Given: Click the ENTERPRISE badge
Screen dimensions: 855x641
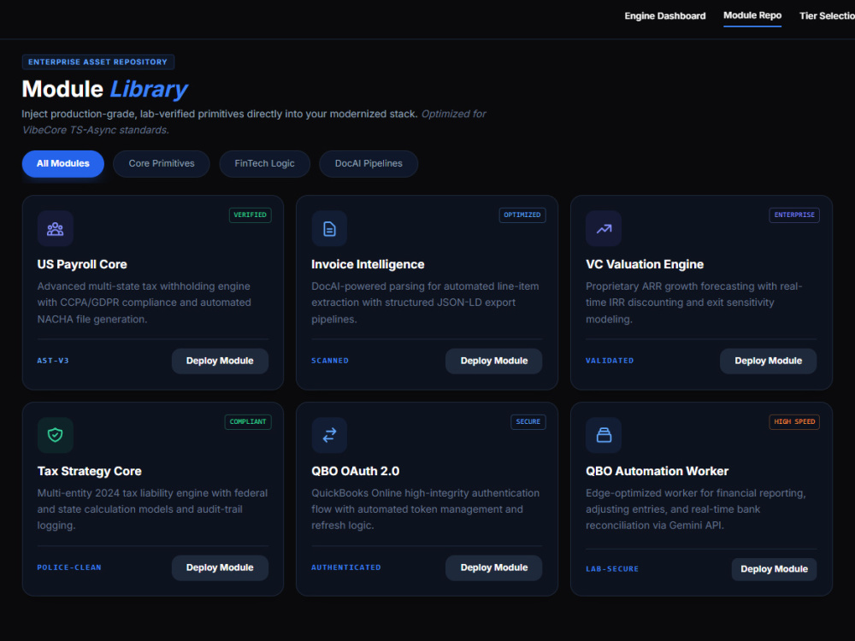Looking at the screenshot, I should (x=794, y=215).
